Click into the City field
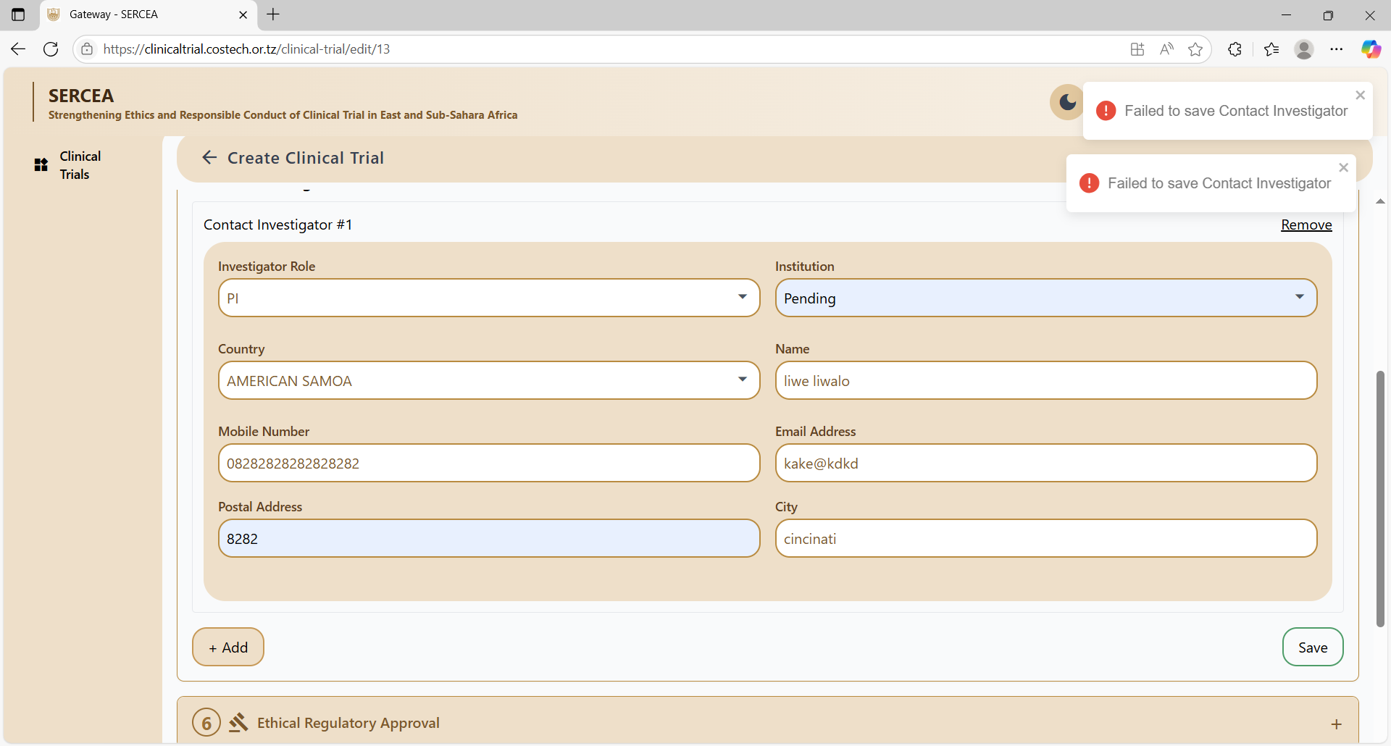The height and width of the screenshot is (746, 1391). pos(1046,538)
